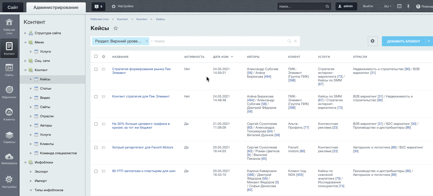Viewport: 433px width, 196px height.
Task: Collapse the Меню tree node
Action: [x=25, y=42]
